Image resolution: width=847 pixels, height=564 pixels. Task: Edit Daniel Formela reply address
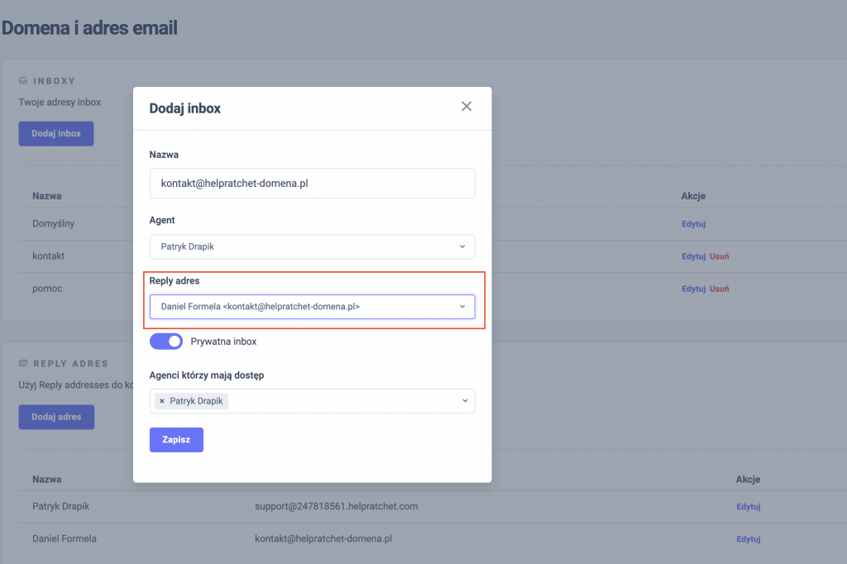(748, 539)
